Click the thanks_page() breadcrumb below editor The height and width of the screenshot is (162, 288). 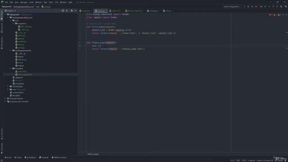tap(93, 154)
